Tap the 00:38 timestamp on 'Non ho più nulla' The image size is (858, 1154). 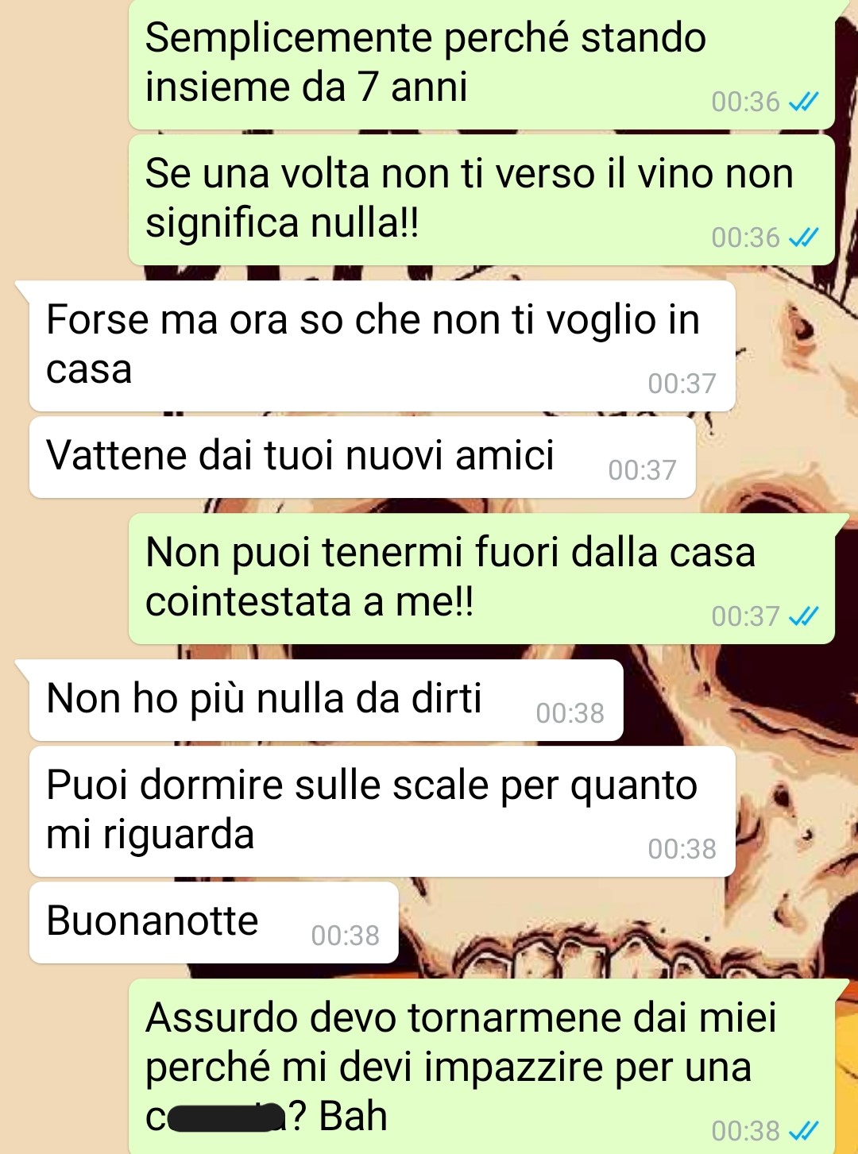pyautogui.click(x=570, y=713)
